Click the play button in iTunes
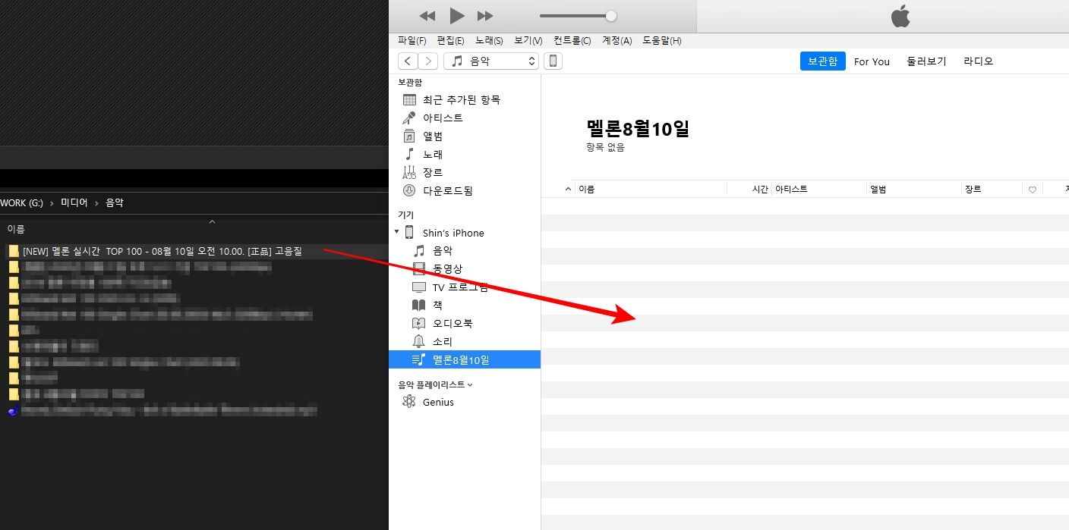1069x530 pixels. point(456,15)
